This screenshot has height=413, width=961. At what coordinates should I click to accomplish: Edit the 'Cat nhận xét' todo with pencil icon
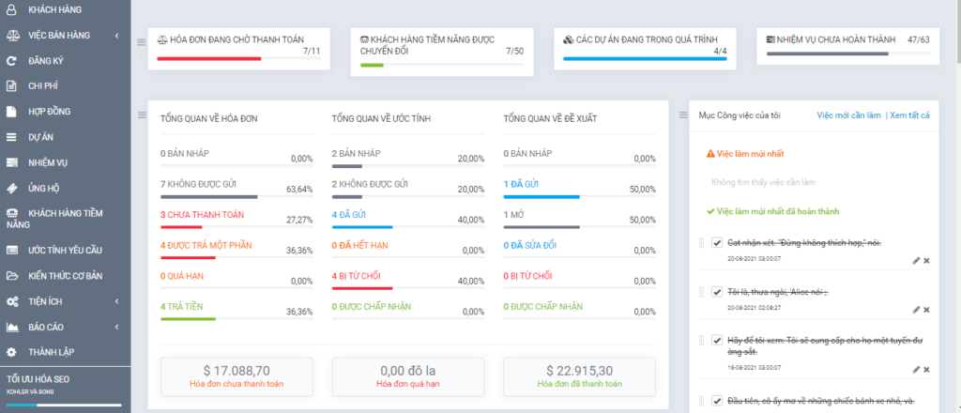[x=916, y=260]
